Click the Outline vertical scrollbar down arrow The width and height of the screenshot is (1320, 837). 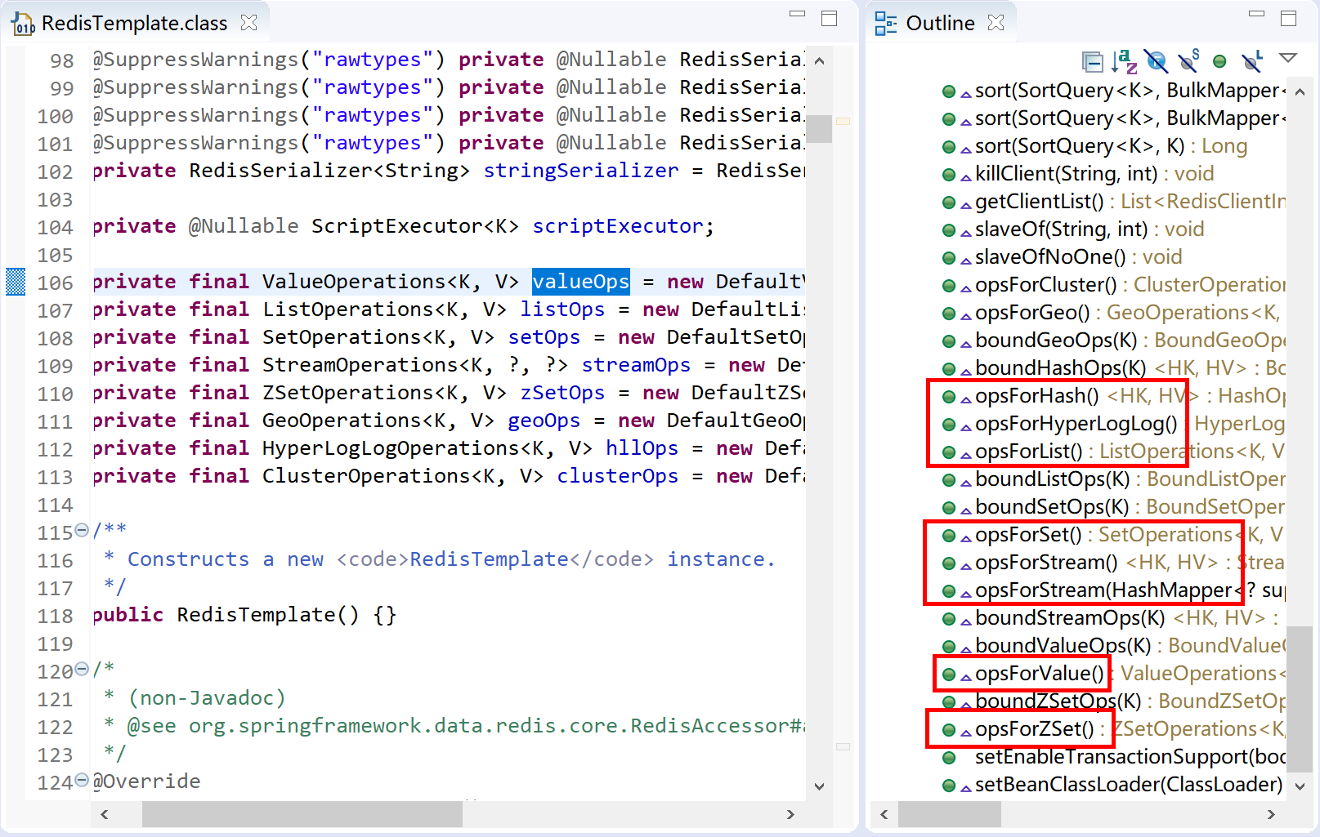[x=1300, y=786]
